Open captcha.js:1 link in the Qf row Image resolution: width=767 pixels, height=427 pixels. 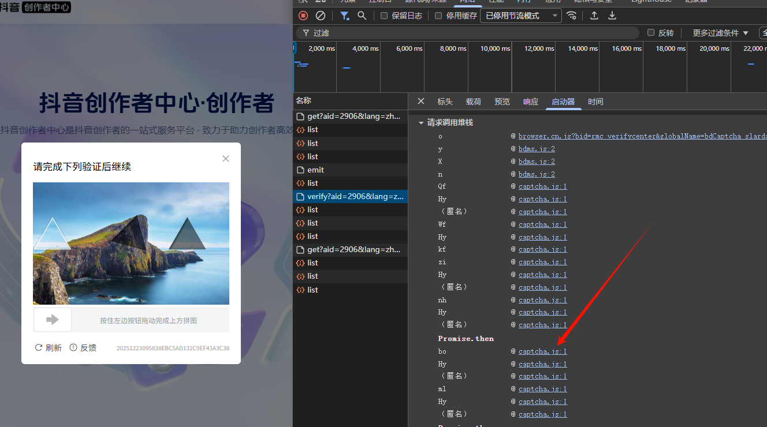tap(543, 186)
